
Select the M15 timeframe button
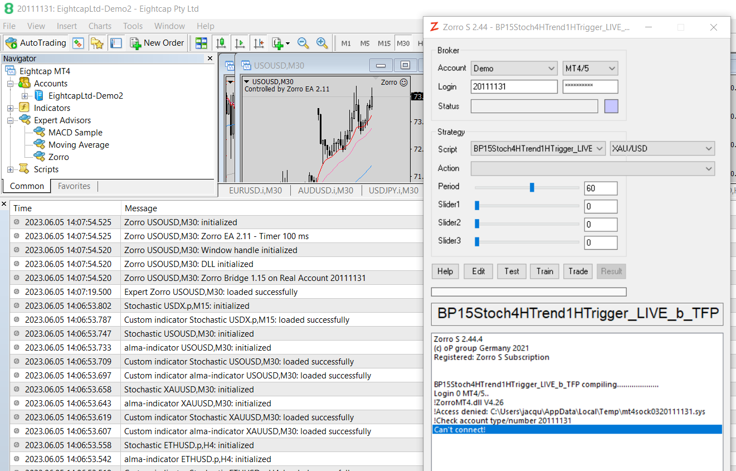click(x=384, y=43)
